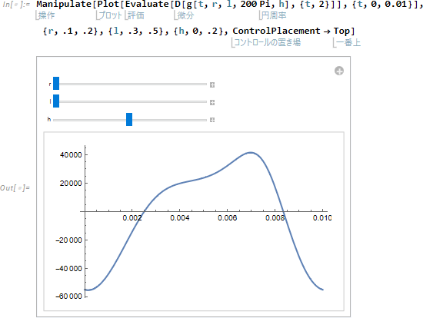423x318 pixels.
Task: Click the Out[ ]= cell label
Action: tap(15, 188)
